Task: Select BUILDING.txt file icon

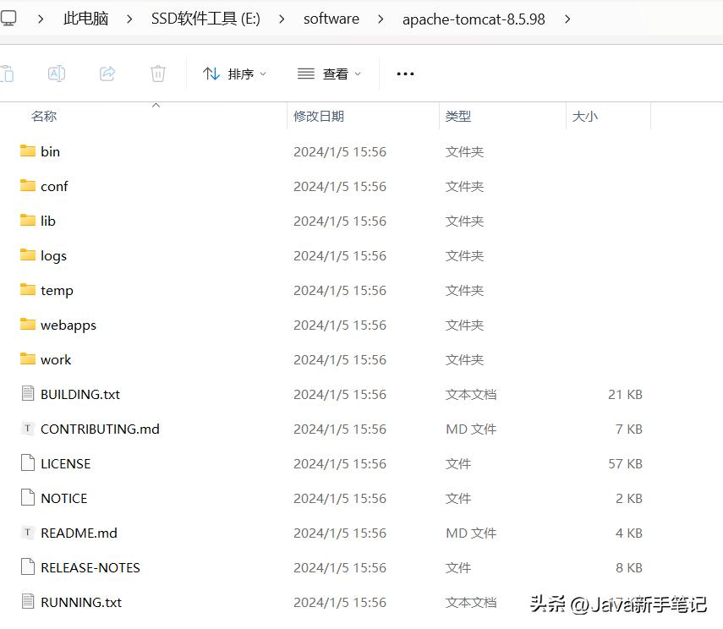Action: (x=28, y=393)
